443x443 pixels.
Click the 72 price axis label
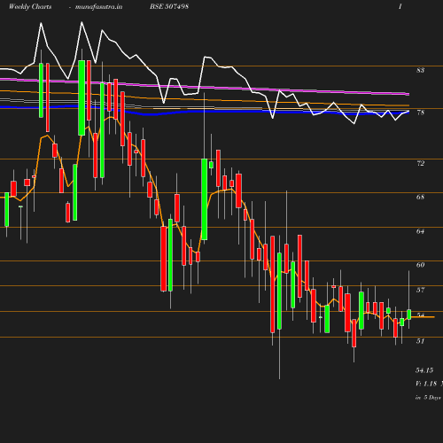(420, 163)
